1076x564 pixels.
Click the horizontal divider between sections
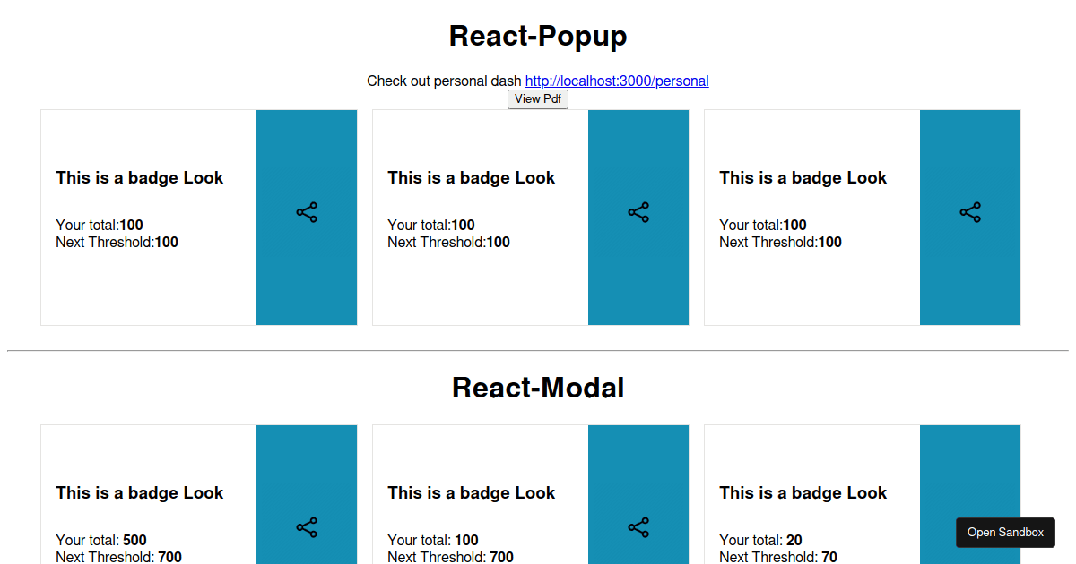click(538, 347)
